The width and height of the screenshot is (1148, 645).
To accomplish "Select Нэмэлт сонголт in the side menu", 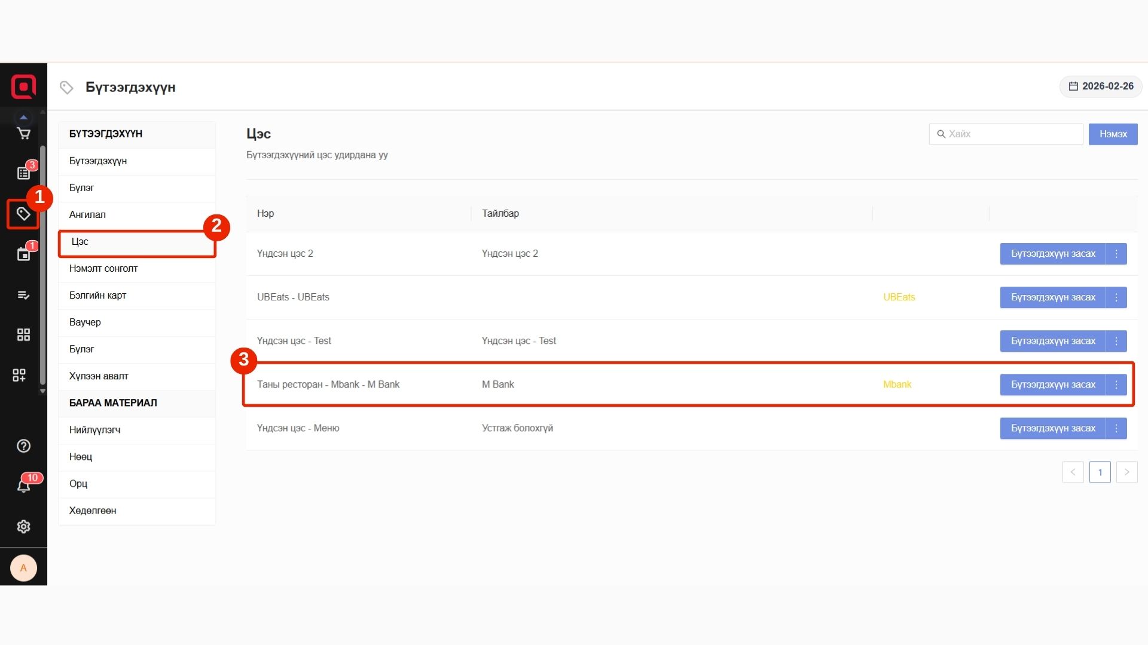I will pyautogui.click(x=103, y=269).
